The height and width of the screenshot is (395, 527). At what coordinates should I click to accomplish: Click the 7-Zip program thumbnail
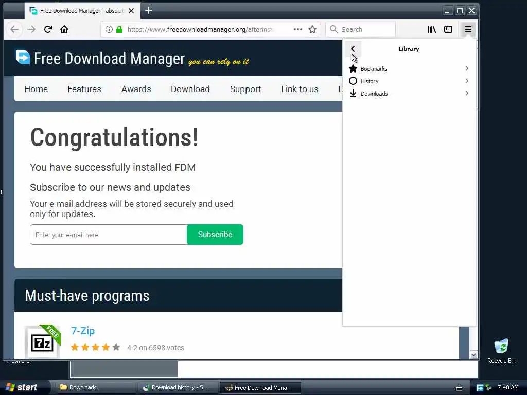pos(43,342)
